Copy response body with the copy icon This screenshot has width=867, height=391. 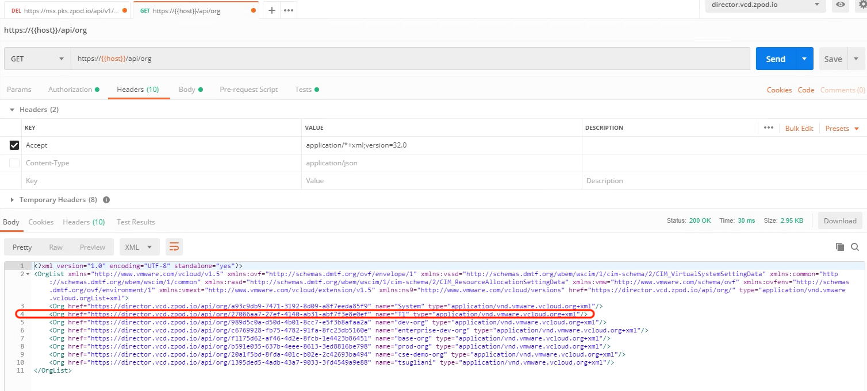click(x=840, y=247)
